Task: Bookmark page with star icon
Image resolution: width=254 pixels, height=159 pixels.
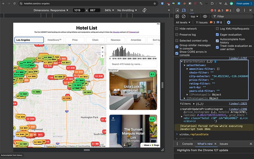Action: point(155,4)
